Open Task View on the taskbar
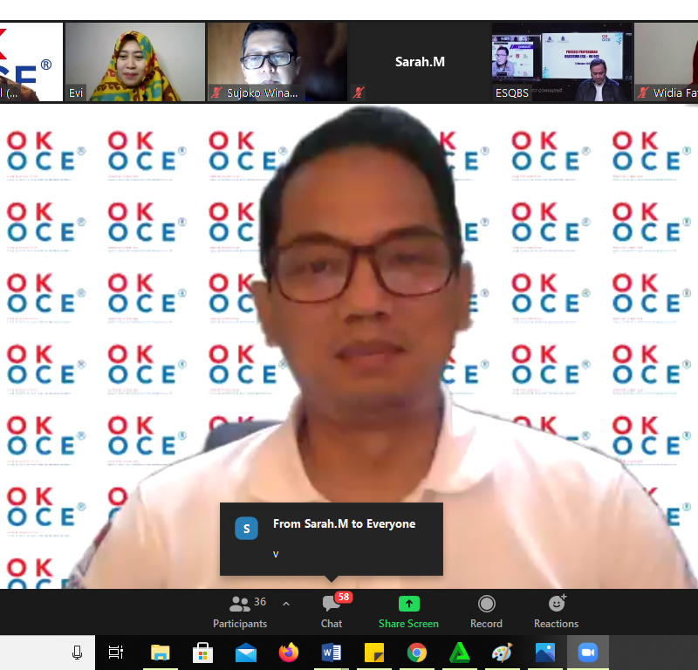Viewport: 698px width, 670px height. [116, 653]
